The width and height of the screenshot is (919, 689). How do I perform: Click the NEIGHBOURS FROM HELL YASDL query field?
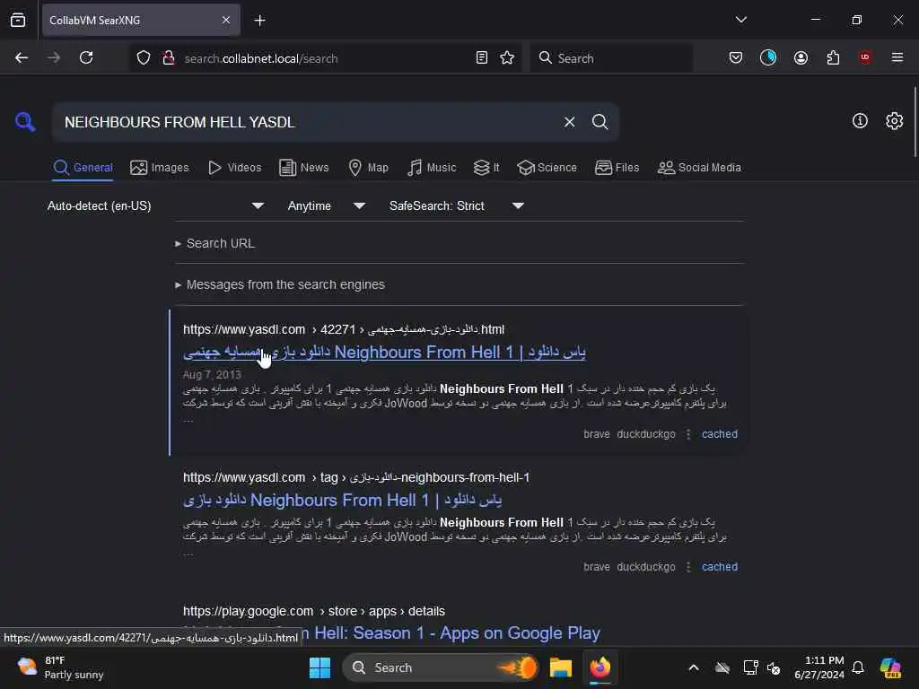coord(305,122)
